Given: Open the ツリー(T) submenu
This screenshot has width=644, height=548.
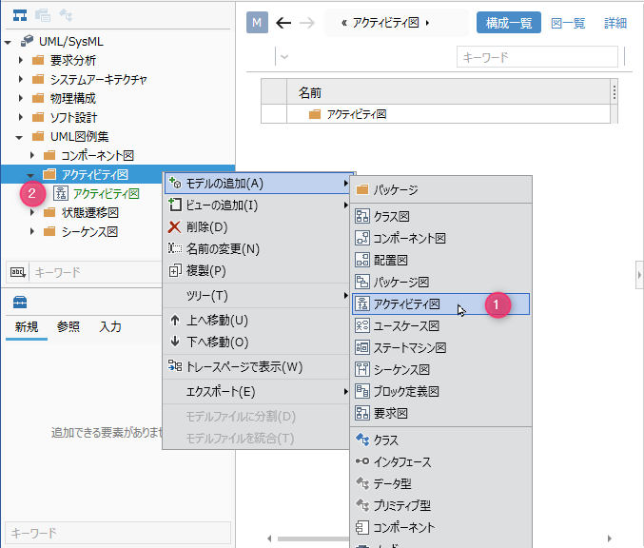Looking at the screenshot, I should 259,295.
